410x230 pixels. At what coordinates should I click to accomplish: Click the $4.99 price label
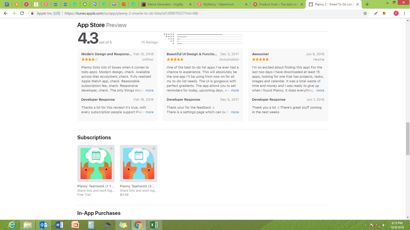click(x=124, y=195)
